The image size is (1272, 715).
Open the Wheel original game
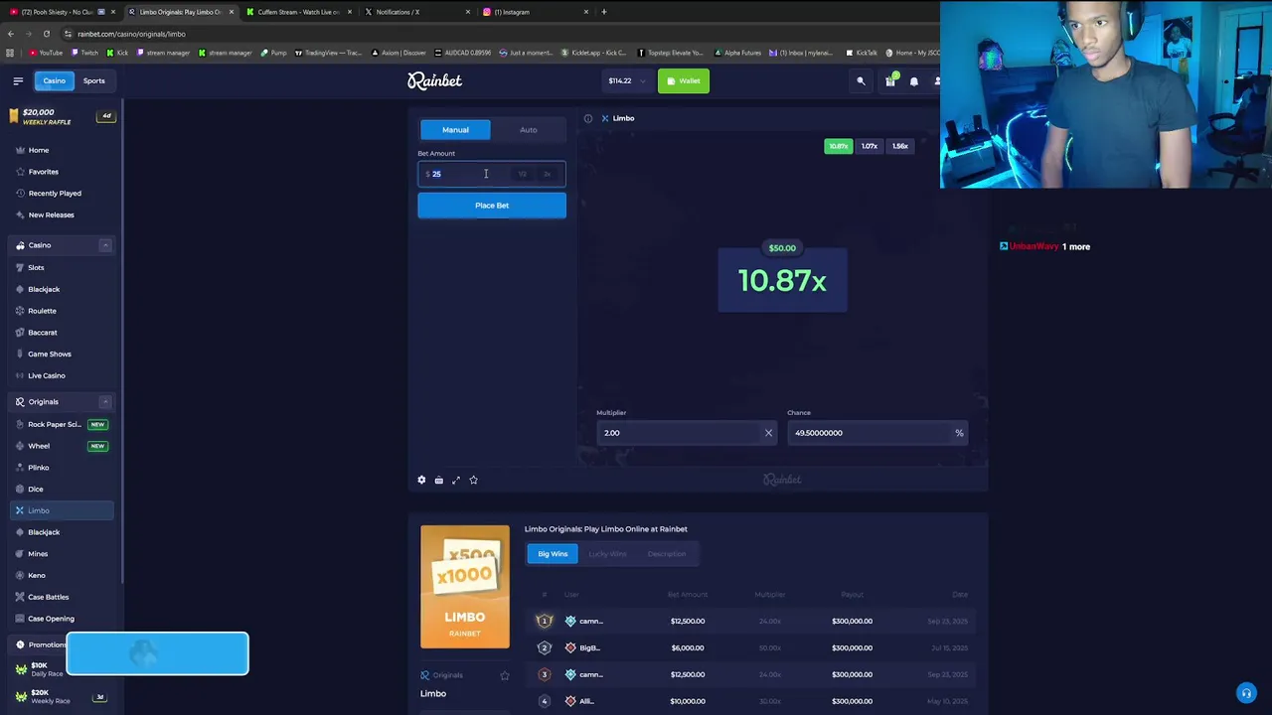point(62,446)
